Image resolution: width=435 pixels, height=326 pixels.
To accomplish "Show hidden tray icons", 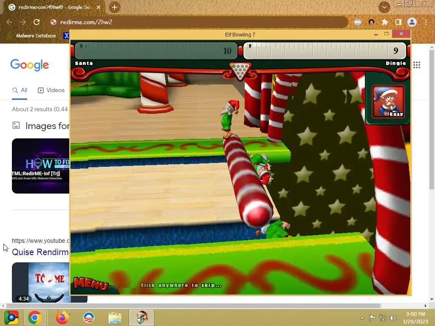I will click(362, 318).
